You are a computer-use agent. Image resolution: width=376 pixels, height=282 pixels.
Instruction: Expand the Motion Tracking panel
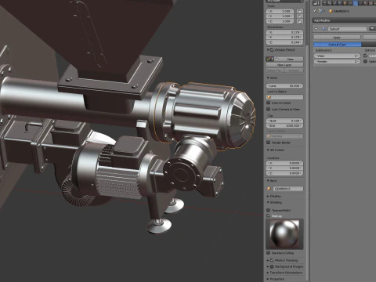click(x=268, y=260)
